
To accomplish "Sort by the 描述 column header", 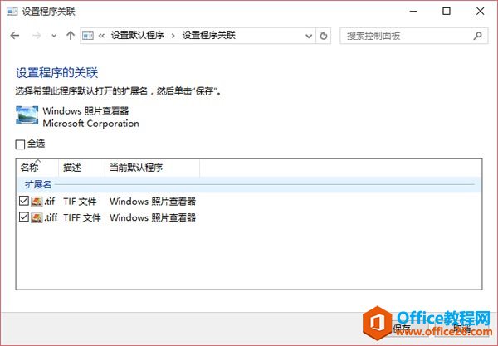I will tap(81, 168).
